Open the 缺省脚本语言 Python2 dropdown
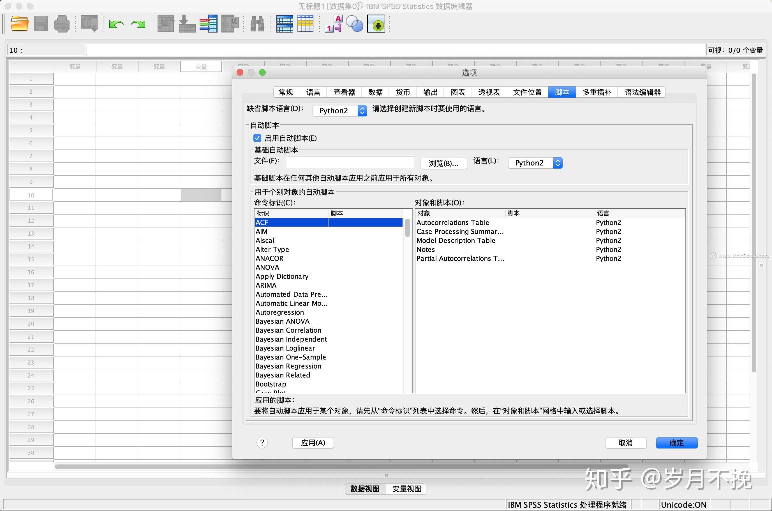 pyautogui.click(x=339, y=111)
